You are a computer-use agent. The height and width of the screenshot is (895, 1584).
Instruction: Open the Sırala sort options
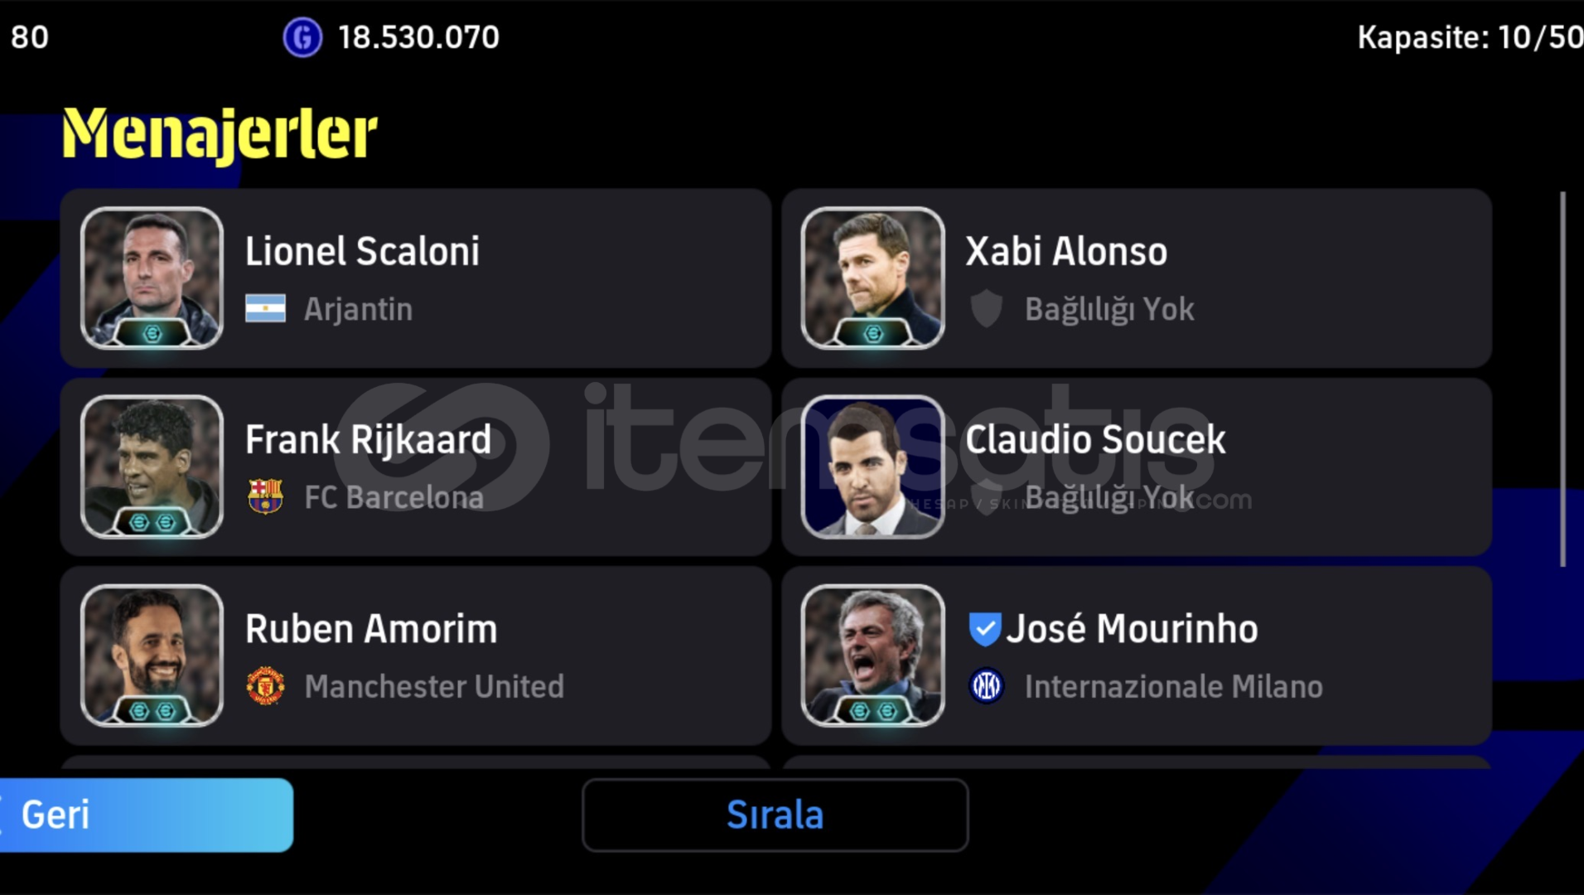click(x=775, y=815)
